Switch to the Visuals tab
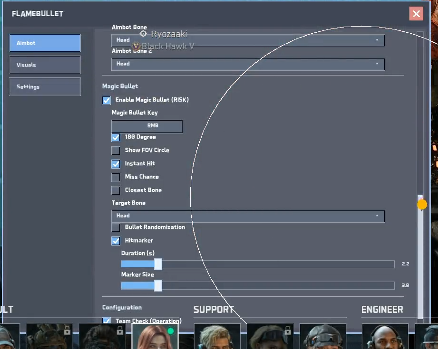The width and height of the screenshot is (438, 349). coord(45,65)
